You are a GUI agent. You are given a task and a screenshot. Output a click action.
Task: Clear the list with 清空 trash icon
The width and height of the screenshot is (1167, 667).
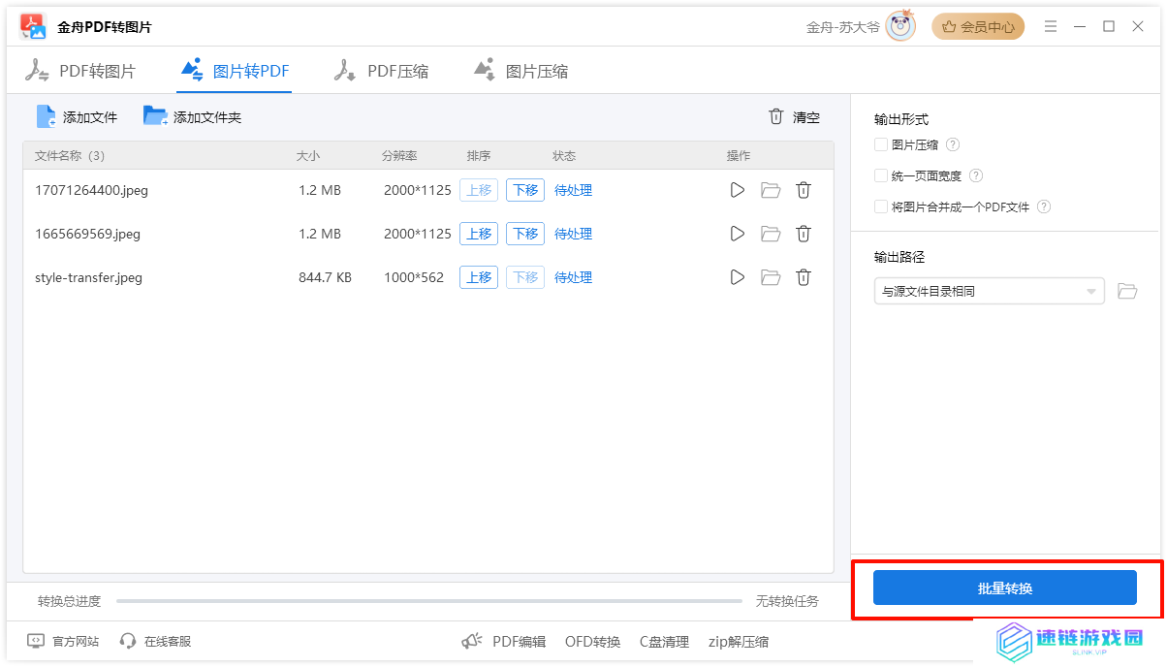(x=775, y=116)
